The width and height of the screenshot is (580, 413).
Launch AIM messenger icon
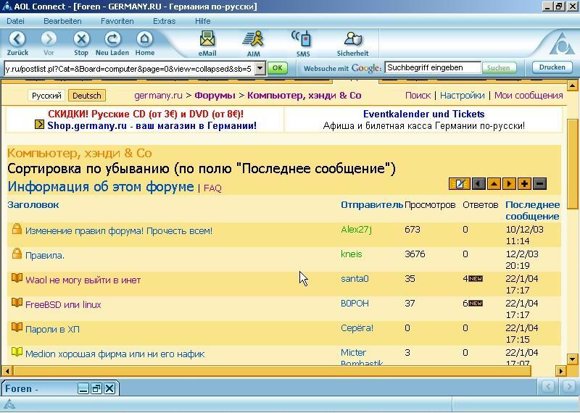253,39
